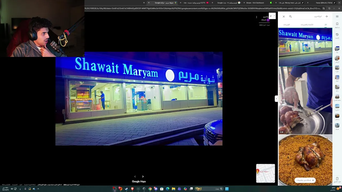Open the mini map thumbnail at bottom right
Screen dimensions: 342x192
click(266, 173)
